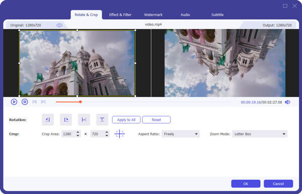Increase the crop width value
This screenshot has height=194, width=302.
(78, 132)
